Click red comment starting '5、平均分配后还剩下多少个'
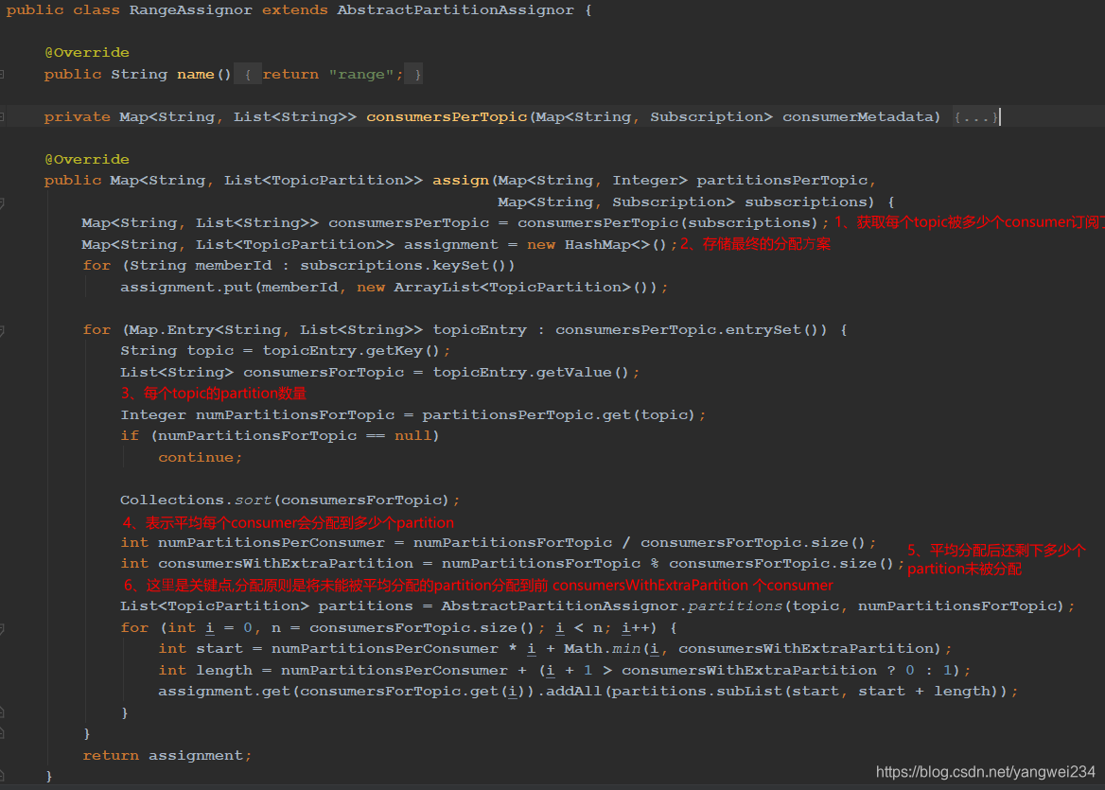 click(996, 559)
